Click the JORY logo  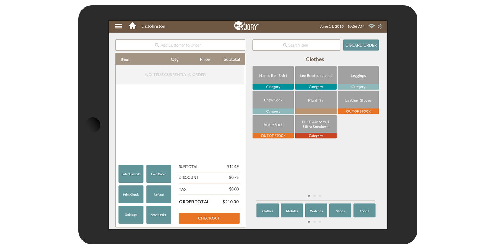coord(246,26)
